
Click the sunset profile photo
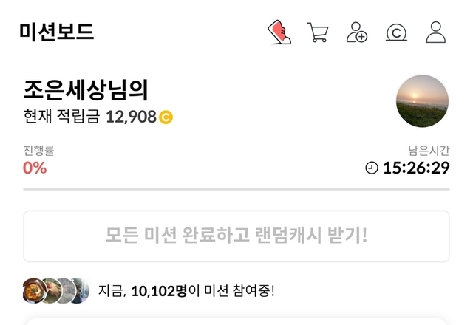[x=422, y=101]
